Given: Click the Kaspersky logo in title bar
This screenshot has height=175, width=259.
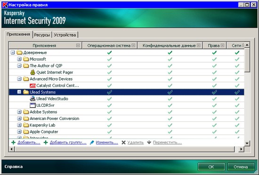Looking at the screenshot, I should 5,5.
